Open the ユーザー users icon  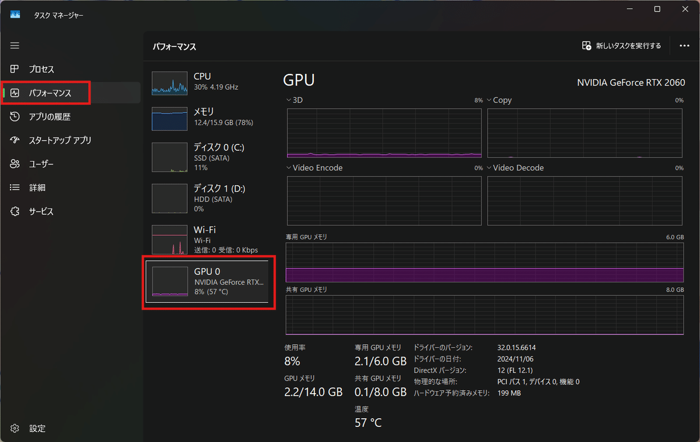tap(15, 164)
